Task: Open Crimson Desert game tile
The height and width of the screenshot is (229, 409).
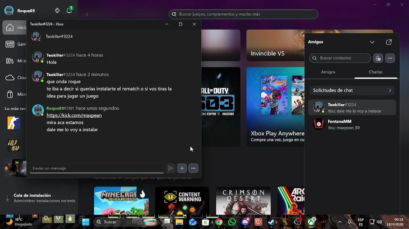Action: coord(243,201)
